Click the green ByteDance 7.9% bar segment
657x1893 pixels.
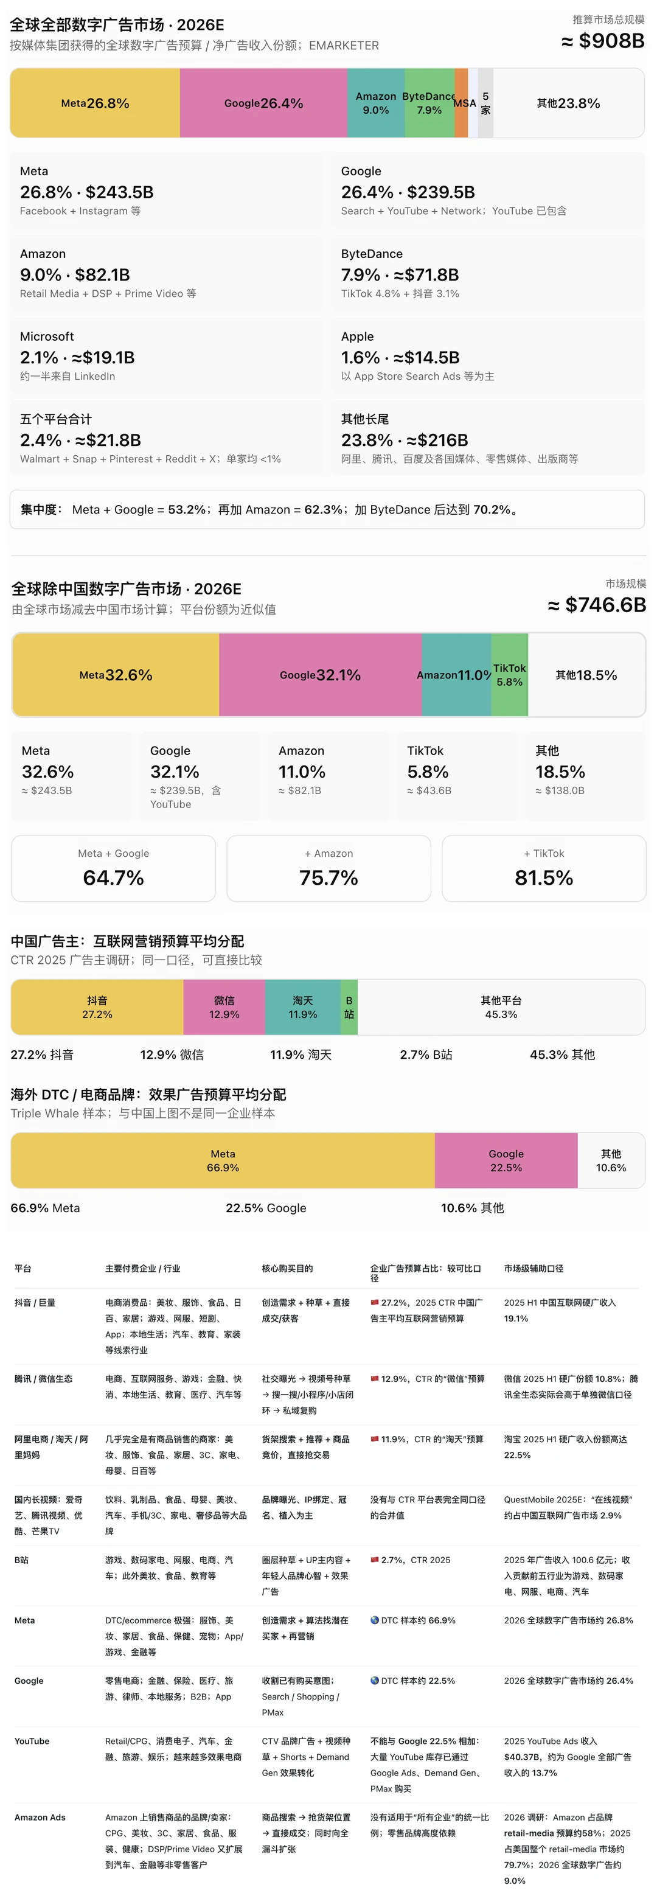click(x=429, y=103)
